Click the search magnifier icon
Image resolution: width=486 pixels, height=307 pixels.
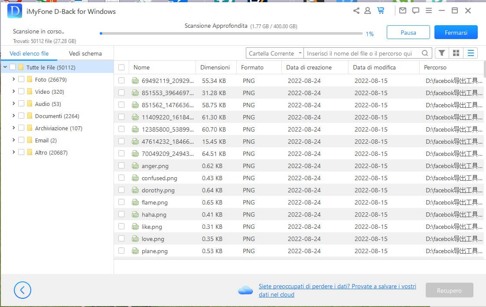point(425,53)
